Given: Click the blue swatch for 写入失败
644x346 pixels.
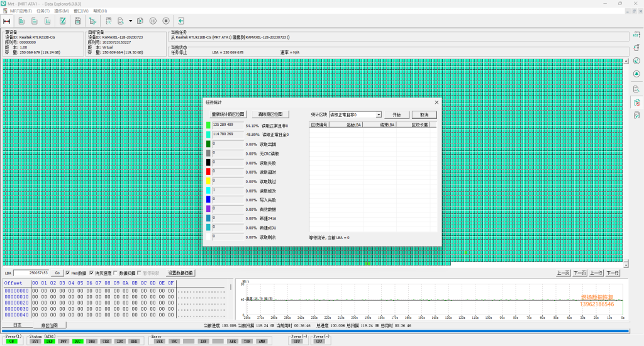Looking at the screenshot, I should click(208, 199).
